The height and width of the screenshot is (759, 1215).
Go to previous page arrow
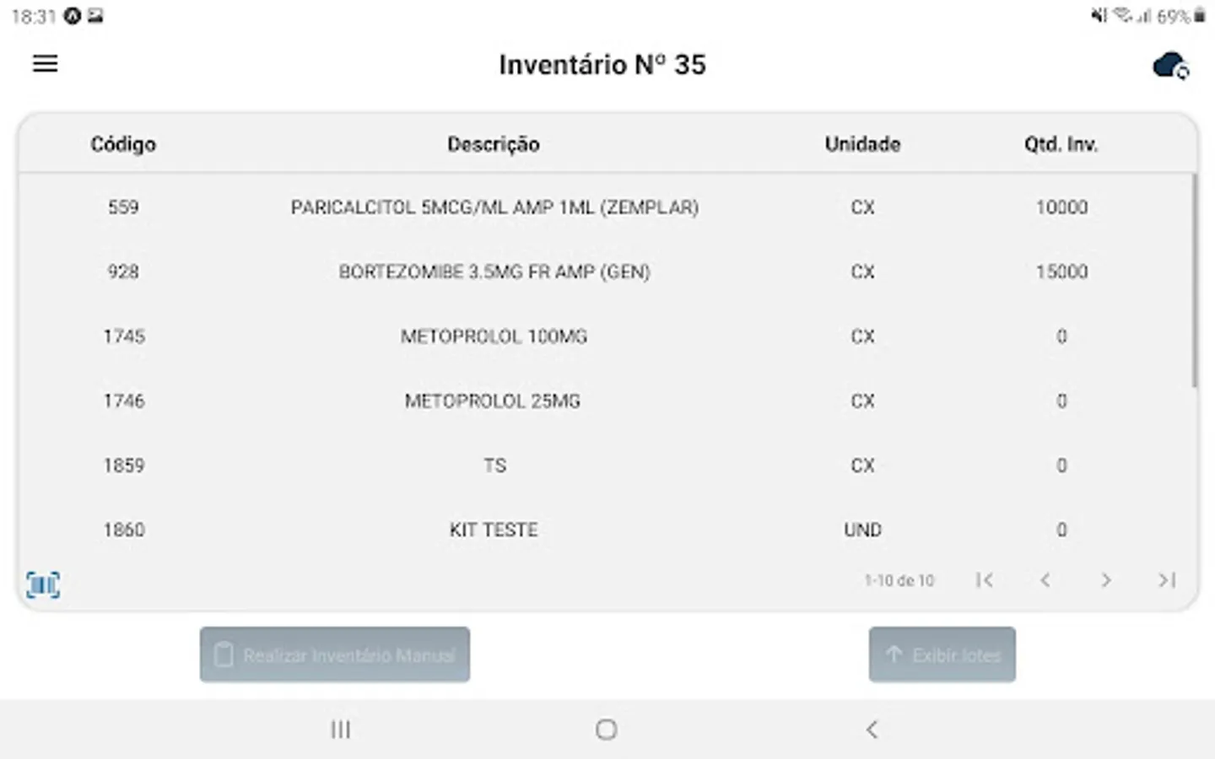(x=1045, y=580)
